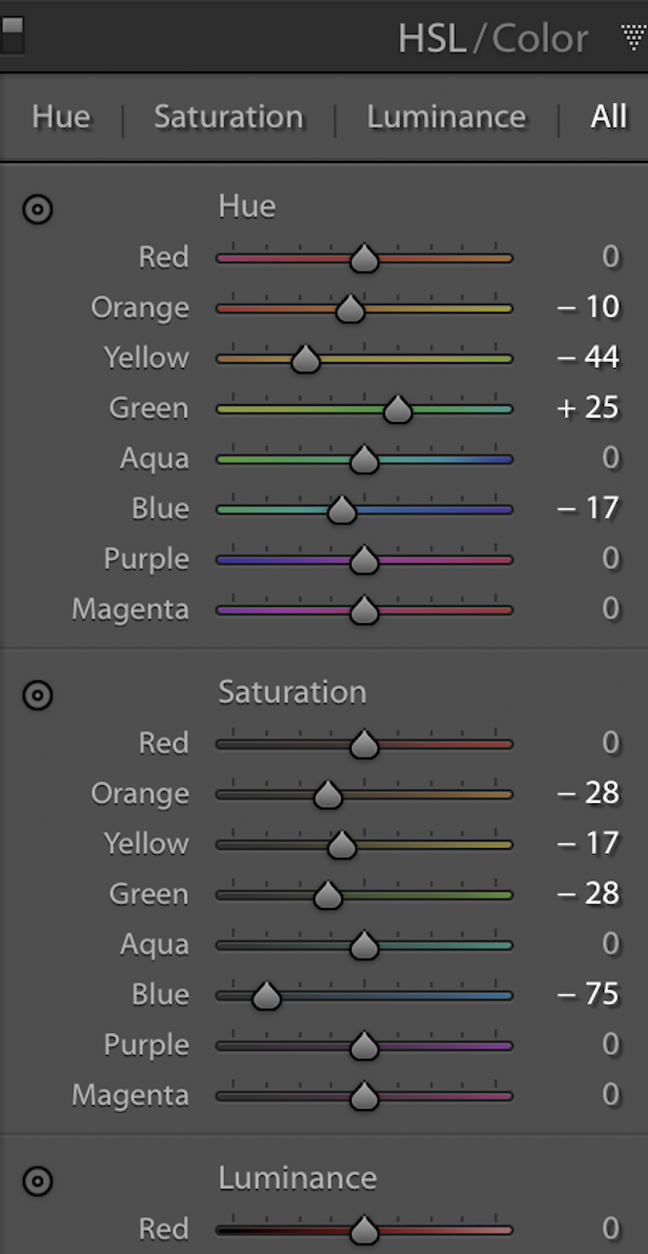Select the All tab
The width and height of the screenshot is (648, 1254).
pyautogui.click(x=609, y=117)
